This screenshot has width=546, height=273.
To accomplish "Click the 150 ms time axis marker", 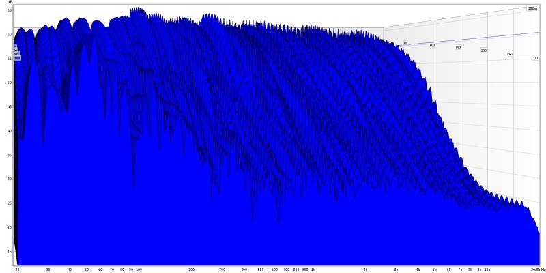I will 458,48.
